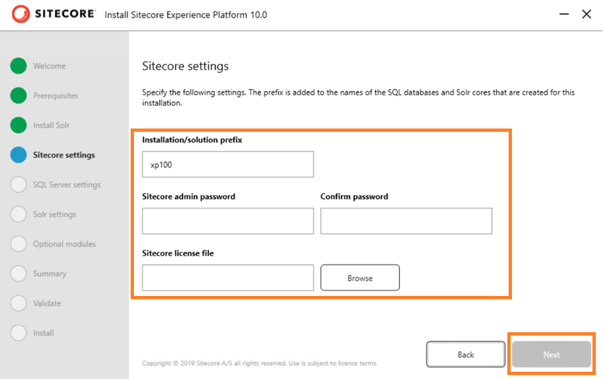Open the Solr settings step label
The width and height of the screenshot is (603, 379).
(55, 214)
